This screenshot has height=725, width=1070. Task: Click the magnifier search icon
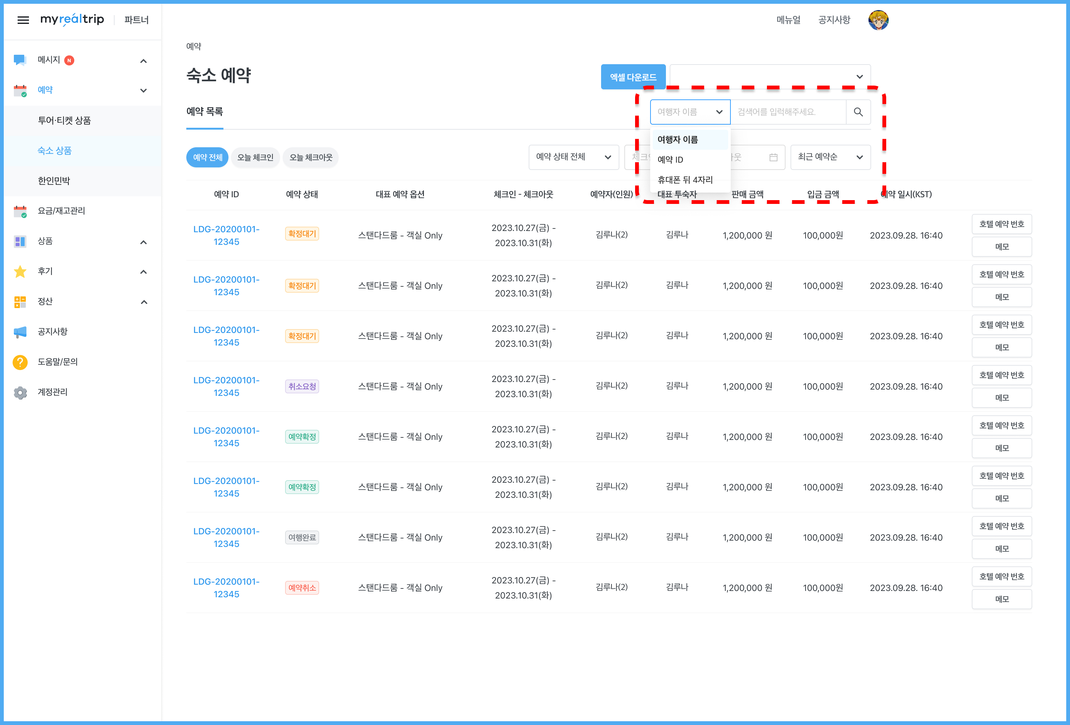858,112
